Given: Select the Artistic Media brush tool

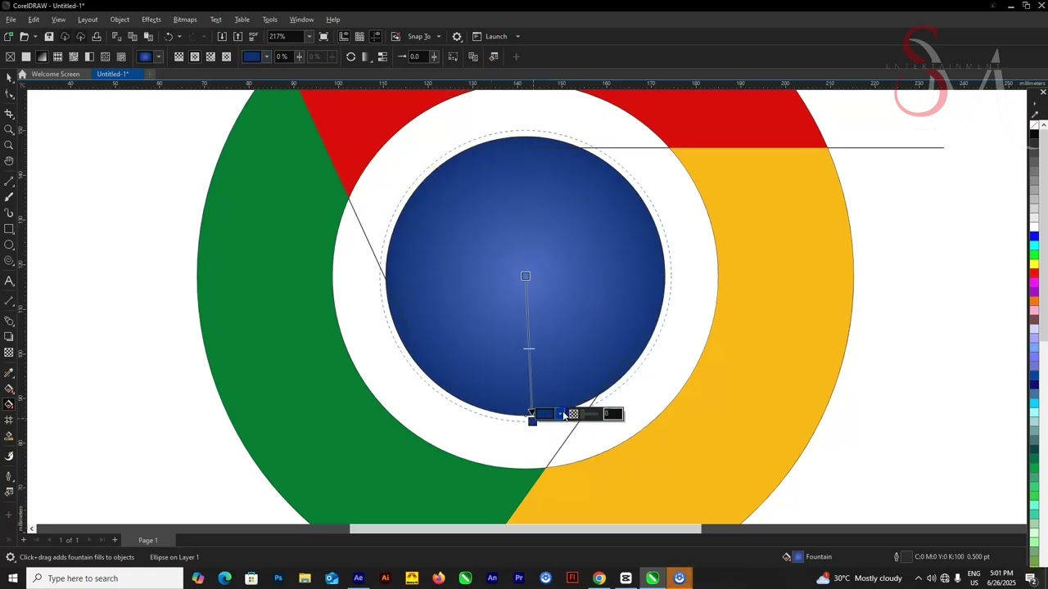Looking at the screenshot, I should (9, 197).
